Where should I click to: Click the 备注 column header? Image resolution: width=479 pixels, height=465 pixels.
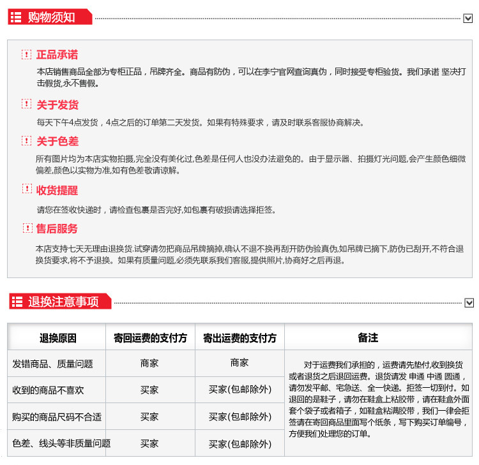coord(368,338)
